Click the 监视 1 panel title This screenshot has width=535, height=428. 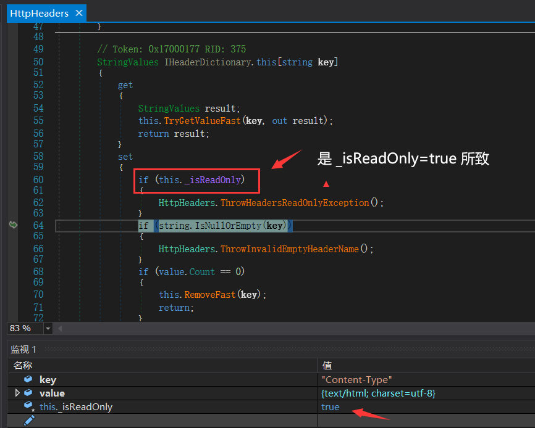[x=23, y=349]
